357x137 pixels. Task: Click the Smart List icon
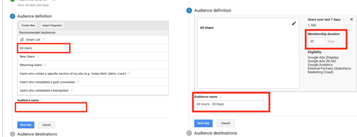pyautogui.click(x=22, y=40)
